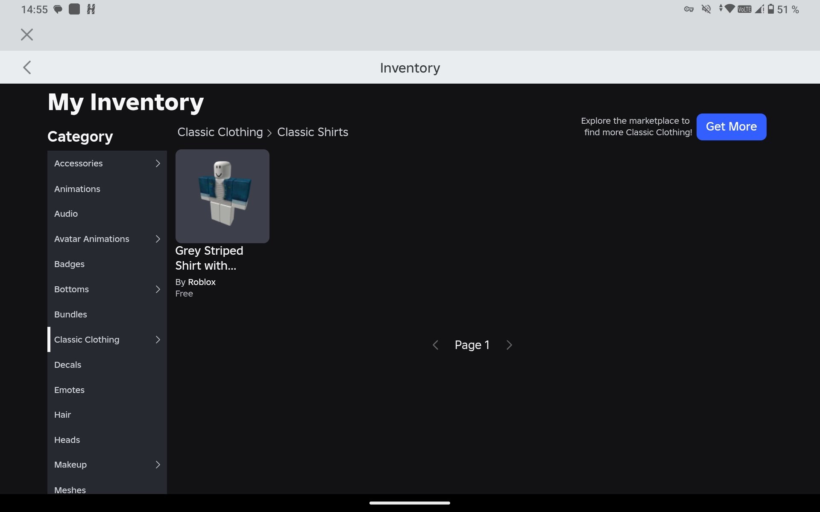Open the Grey Striped Shirt thumbnail
Viewport: 820px width, 512px height.
[222, 196]
